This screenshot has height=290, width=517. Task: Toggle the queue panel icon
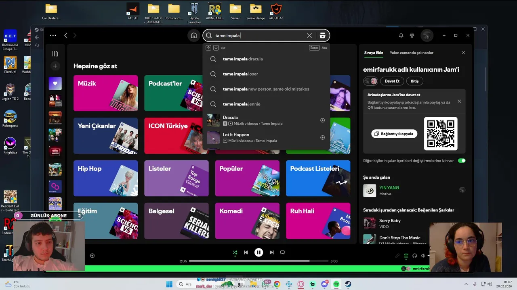click(x=406, y=256)
